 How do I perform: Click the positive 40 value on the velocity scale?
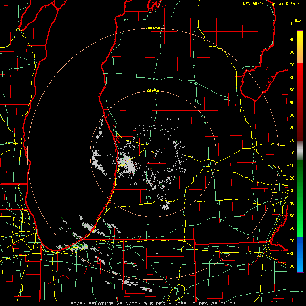(x=292, y=102)
